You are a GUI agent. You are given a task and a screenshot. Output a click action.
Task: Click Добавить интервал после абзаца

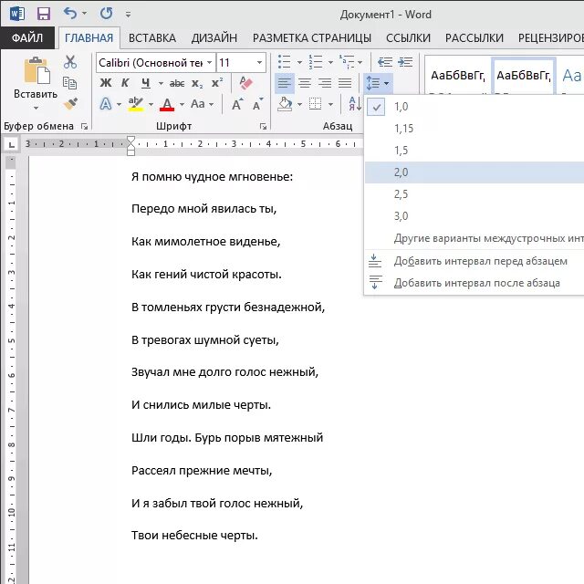click(x=474, y=283)
